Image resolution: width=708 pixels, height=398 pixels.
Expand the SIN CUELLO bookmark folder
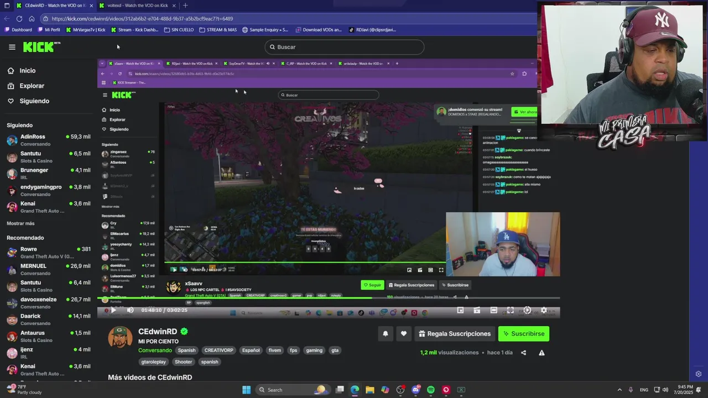[179, 30]
